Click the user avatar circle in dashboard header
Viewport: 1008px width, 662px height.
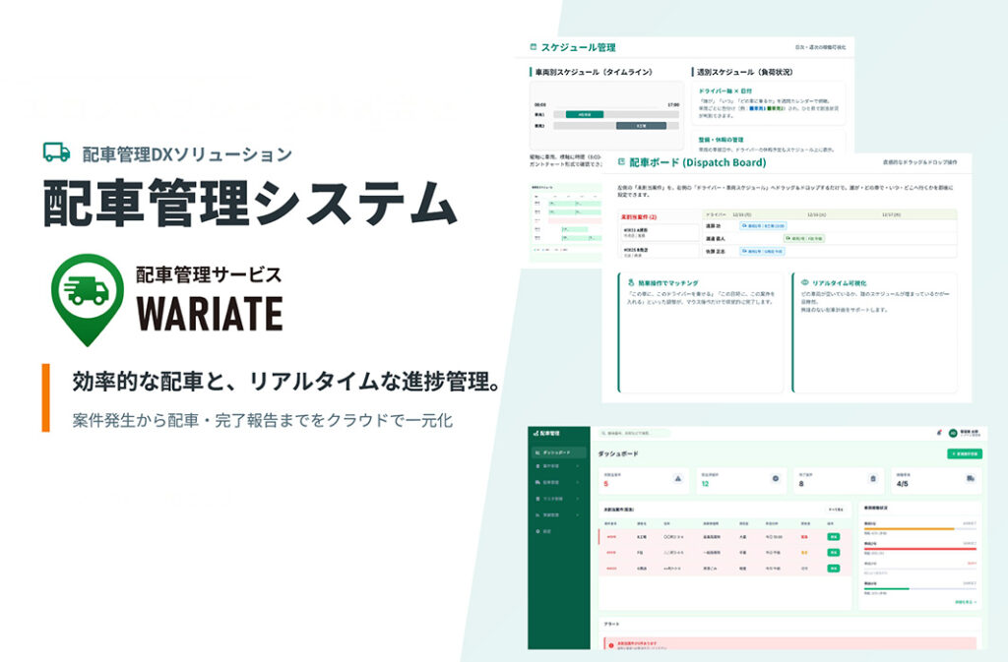[953, 433]
